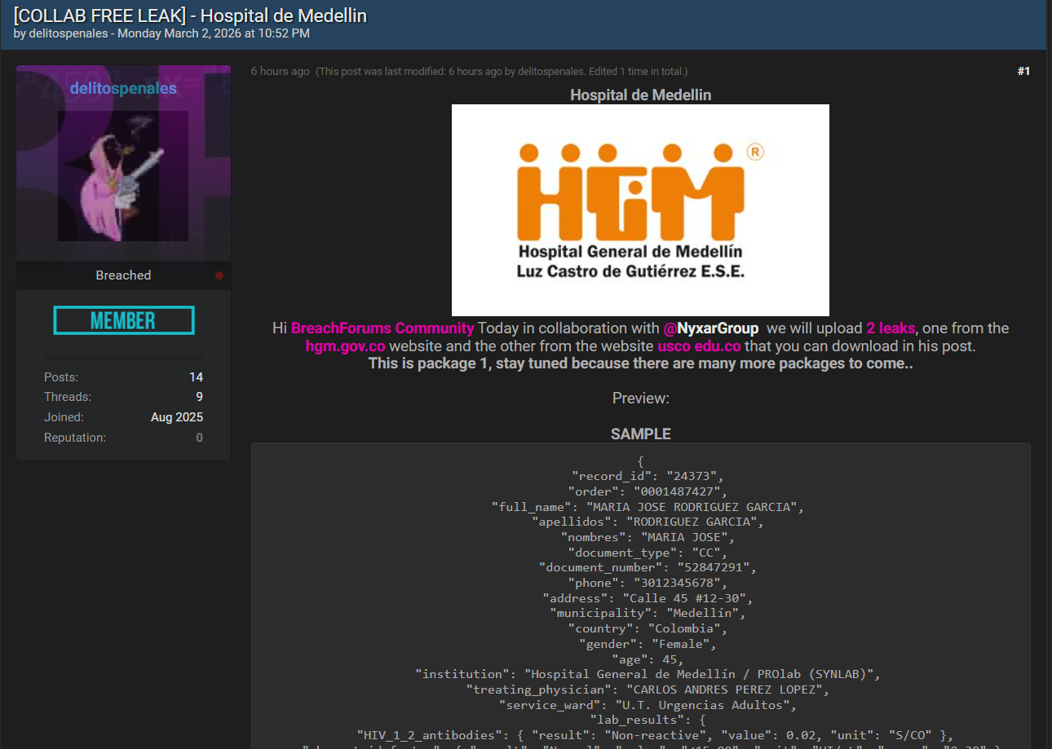Click the Posts count value 14
Viewport: 1052px width, 749px height.
196,377
